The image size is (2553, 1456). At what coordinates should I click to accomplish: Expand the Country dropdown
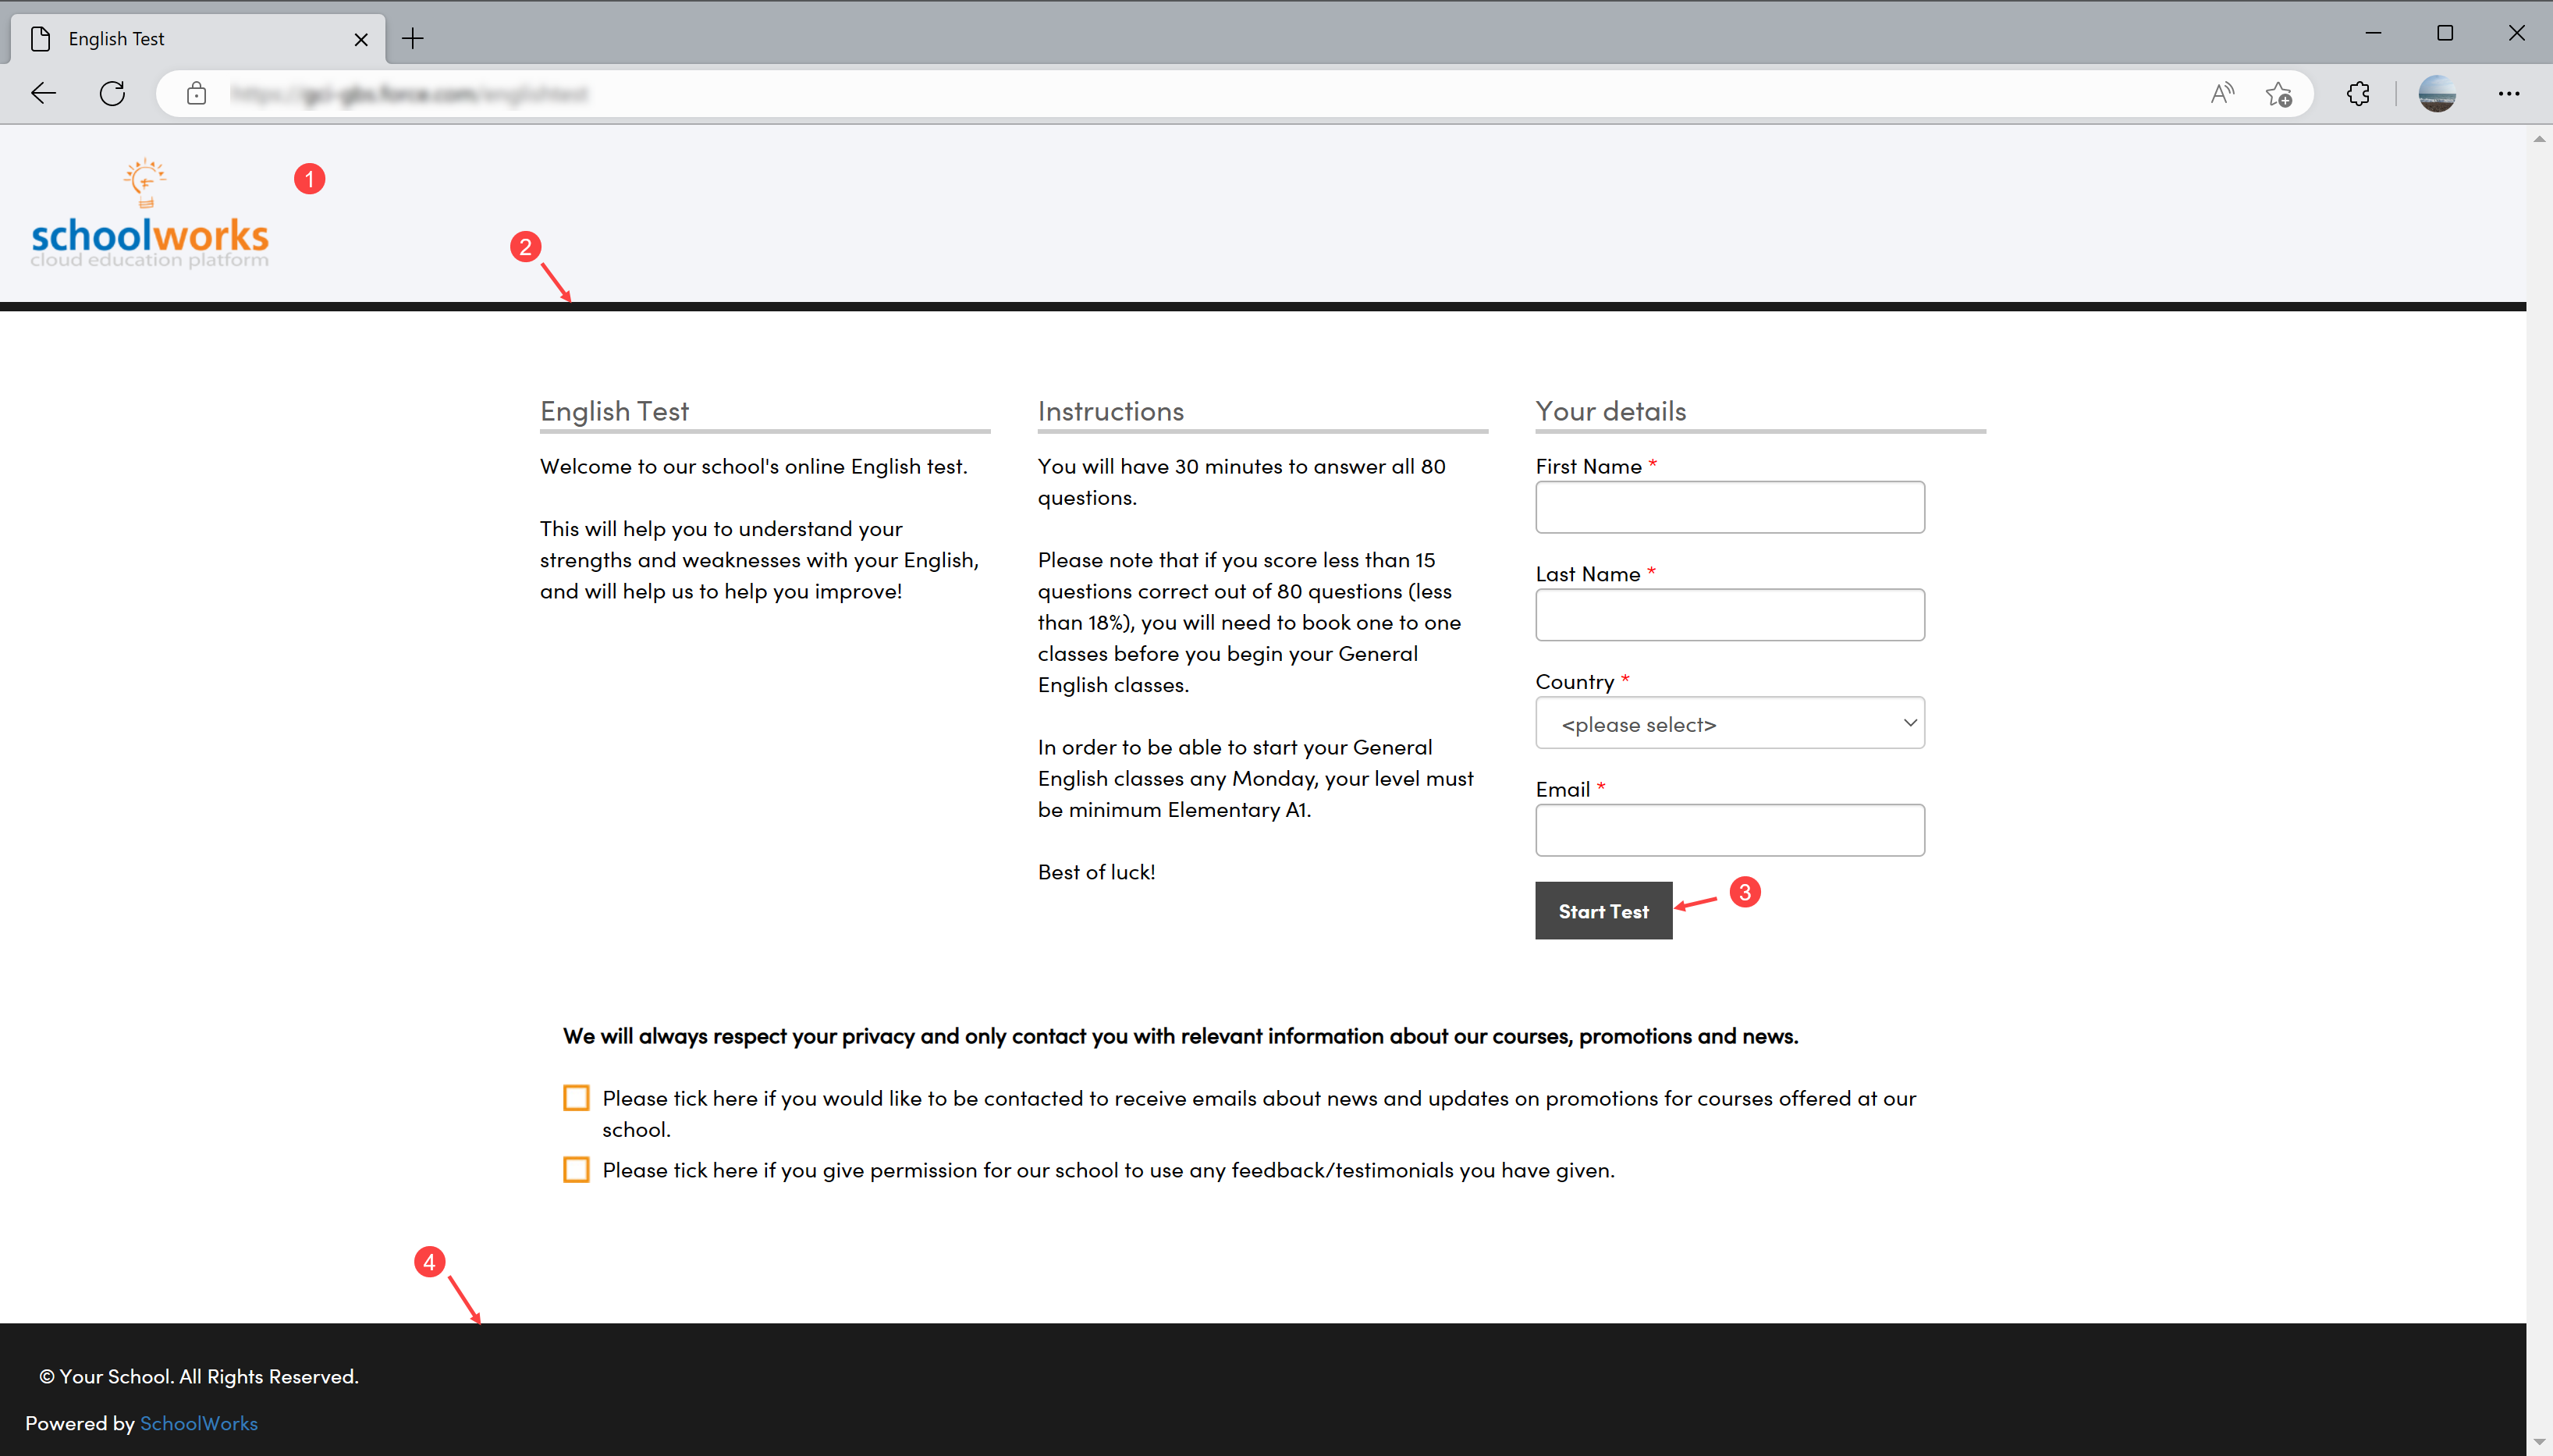1729,723
